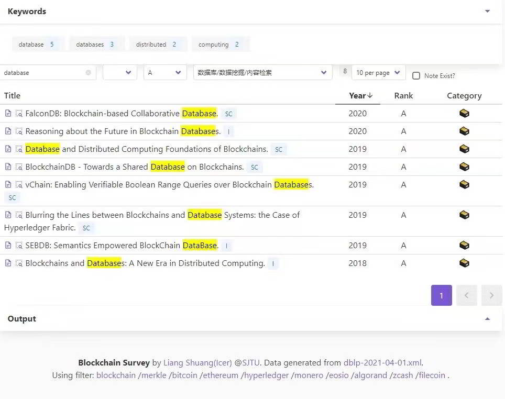
Task: Click the document icon for vChain paper
Action: pos(8,184)
